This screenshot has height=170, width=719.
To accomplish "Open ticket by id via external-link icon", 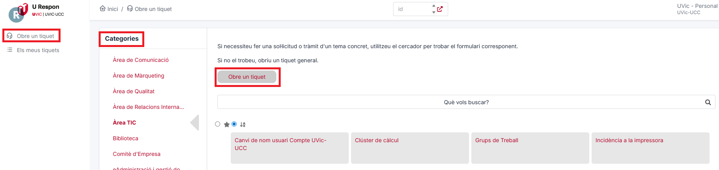I will tap(440, 9).
